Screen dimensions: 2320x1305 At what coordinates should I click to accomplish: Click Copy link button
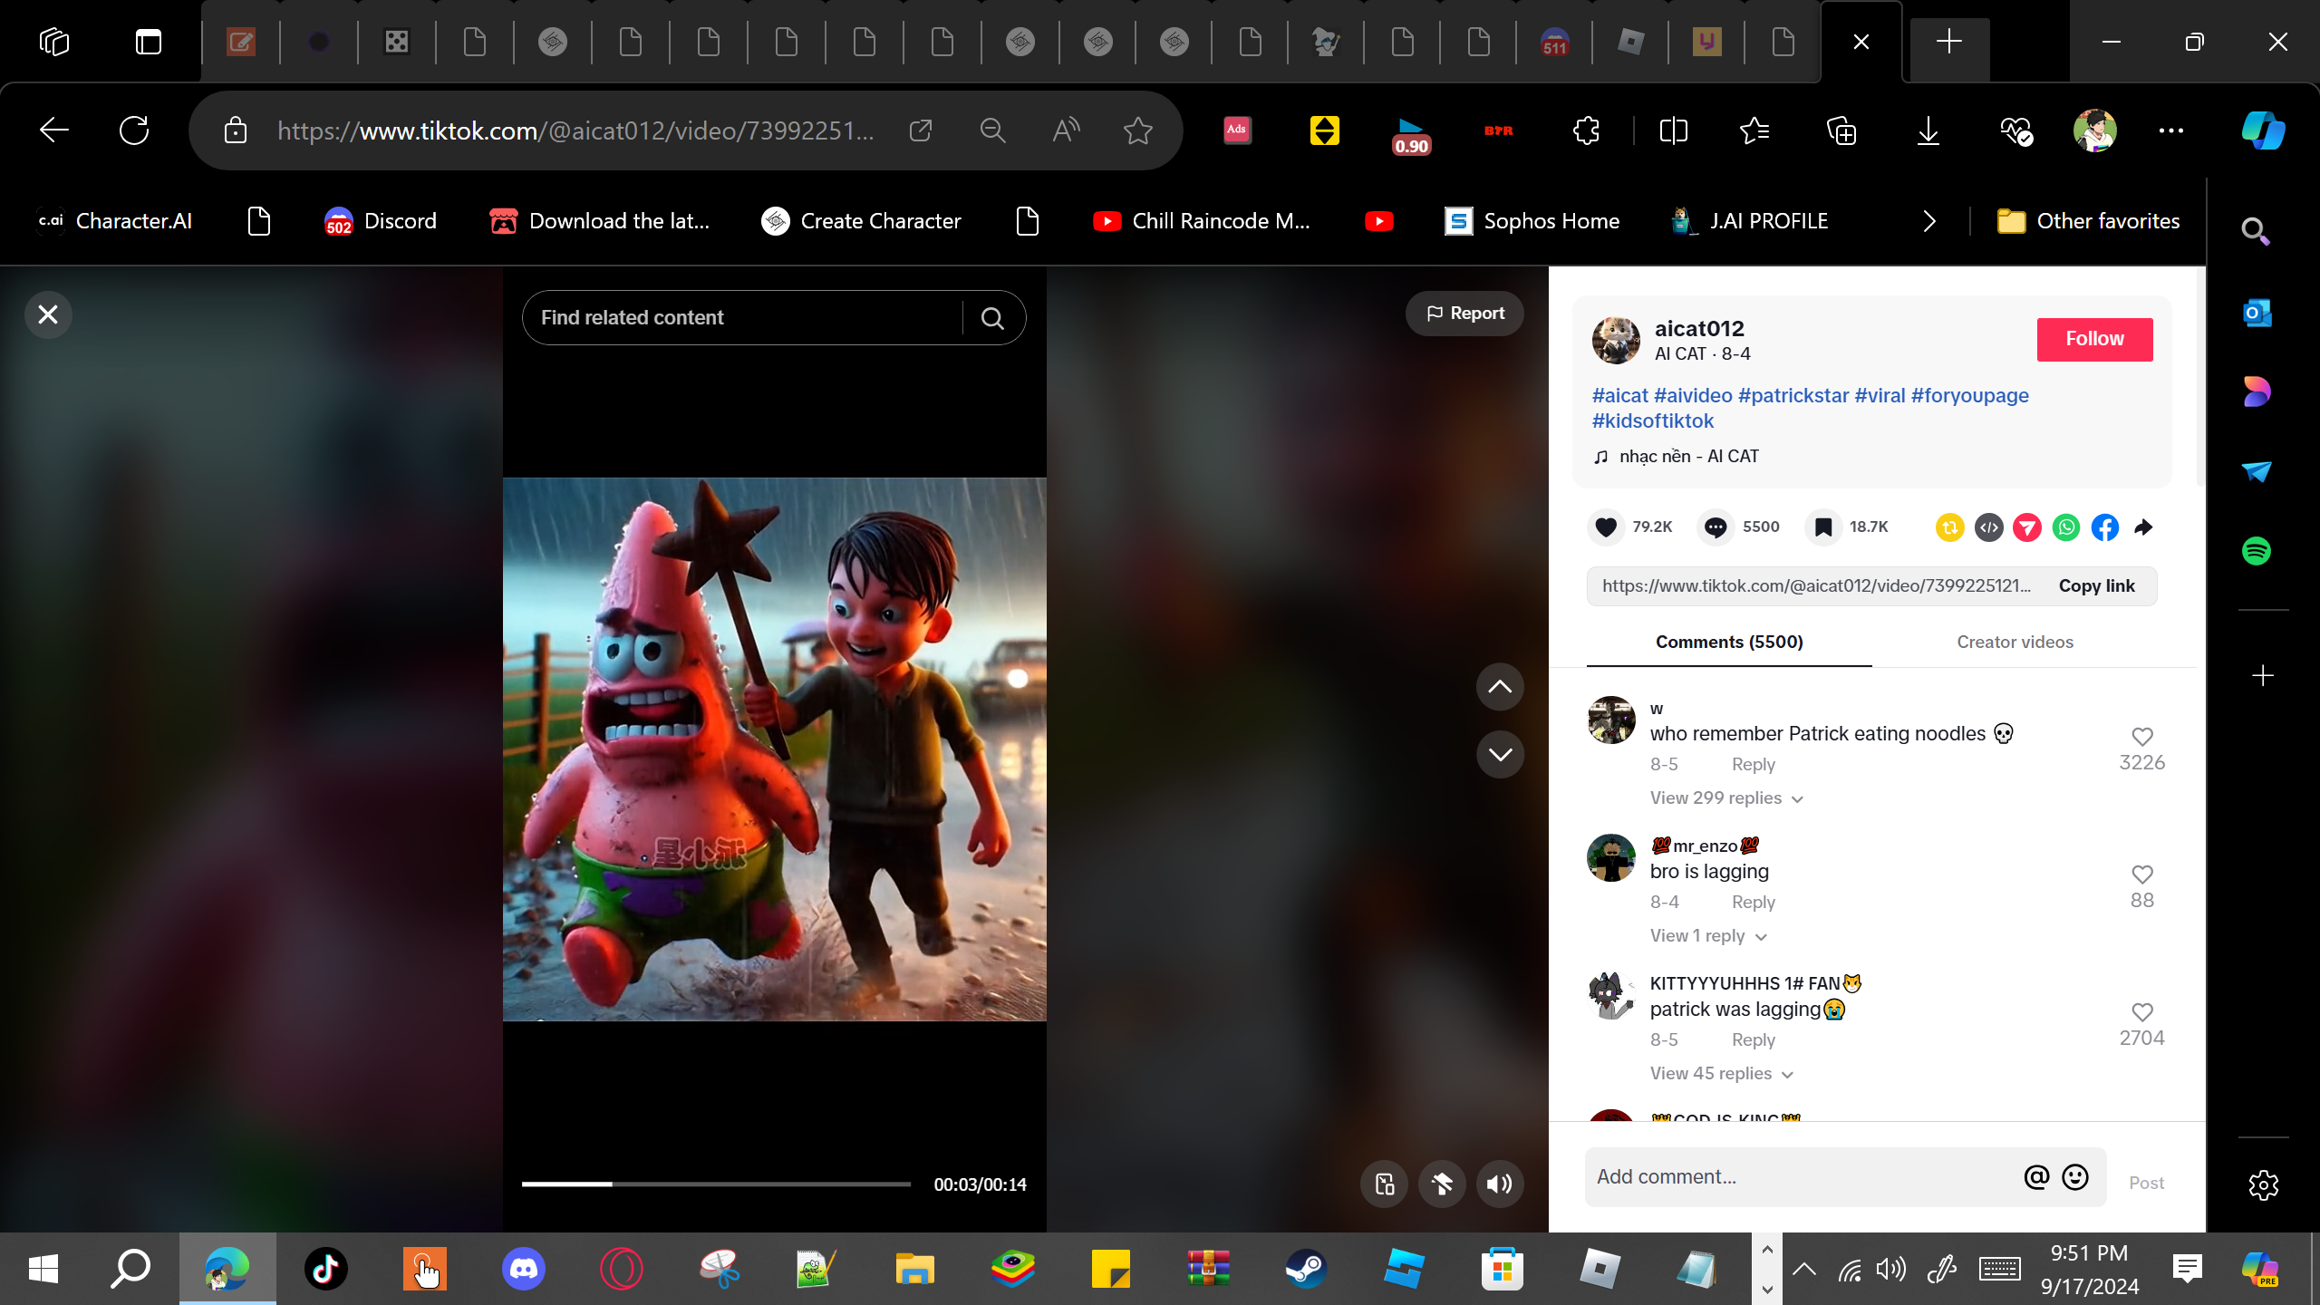[x=2096, y=585]
